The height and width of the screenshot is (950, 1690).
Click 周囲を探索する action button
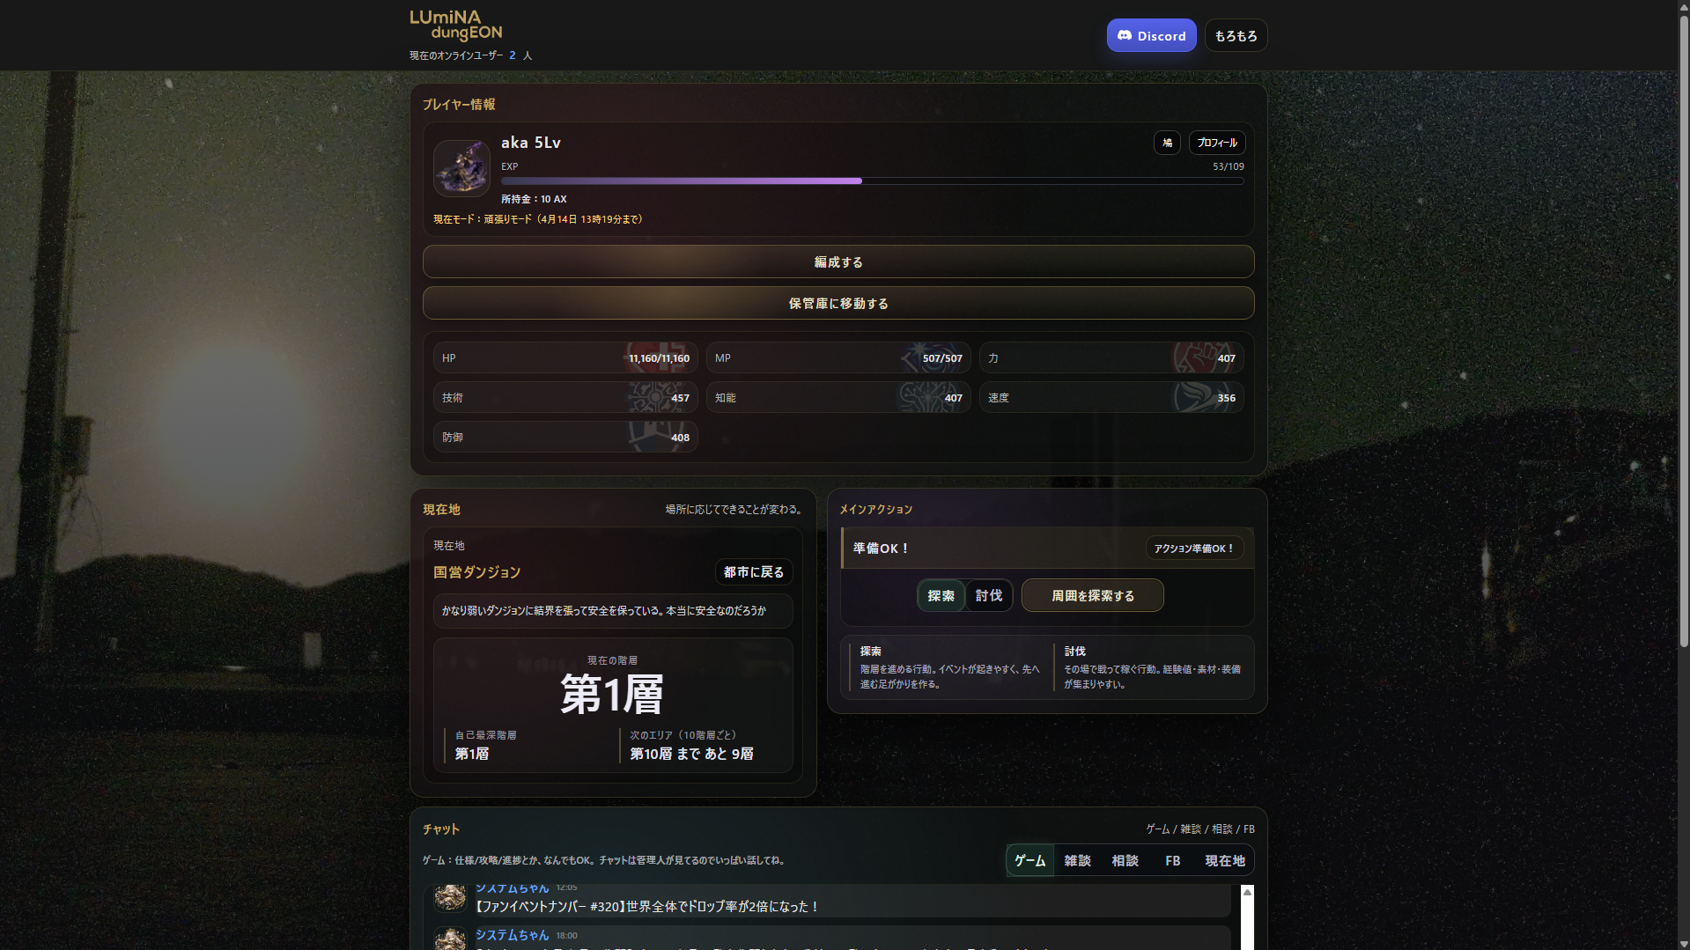point(1093,596)
